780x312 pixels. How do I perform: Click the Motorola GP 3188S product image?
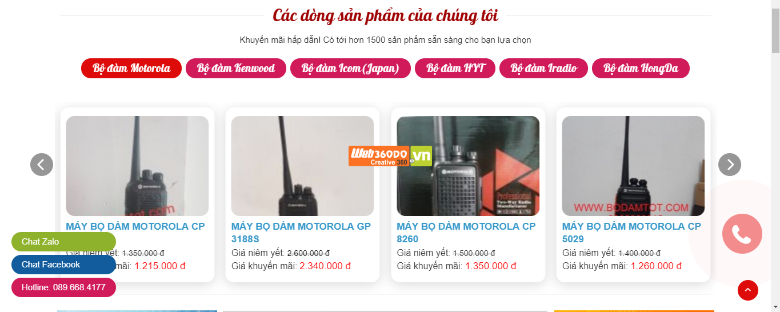[302, 166]
